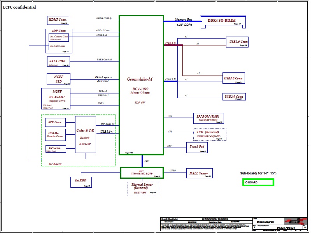This screenshot has height=234, width=331.
Task: Select the PCIe x1 signal label
Action: coord(103,91)
